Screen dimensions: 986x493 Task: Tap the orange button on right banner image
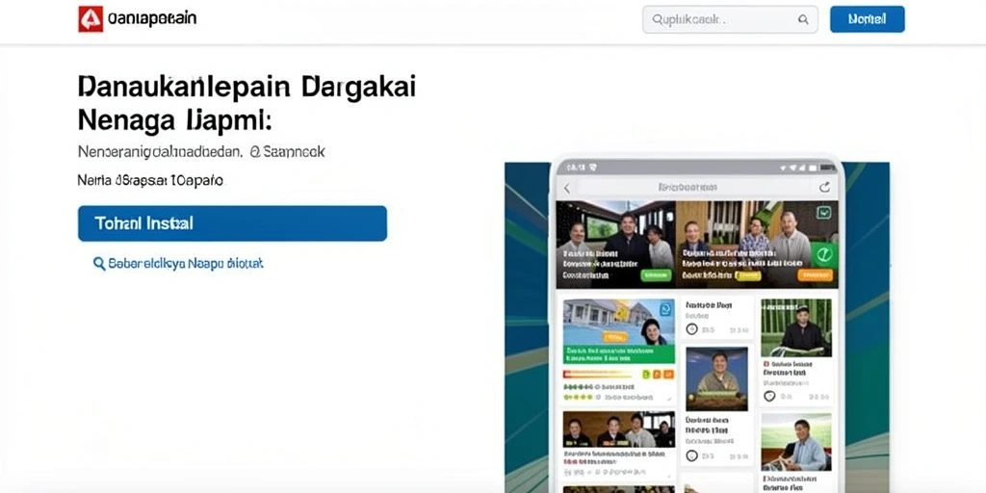(815, 274)
